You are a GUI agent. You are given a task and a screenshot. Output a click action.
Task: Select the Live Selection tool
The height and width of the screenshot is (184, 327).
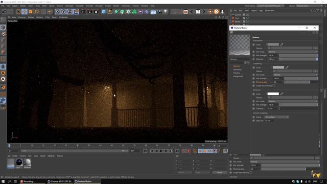click(18, 12)
